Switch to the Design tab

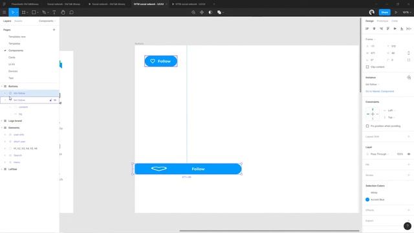[x=369, y=21]
